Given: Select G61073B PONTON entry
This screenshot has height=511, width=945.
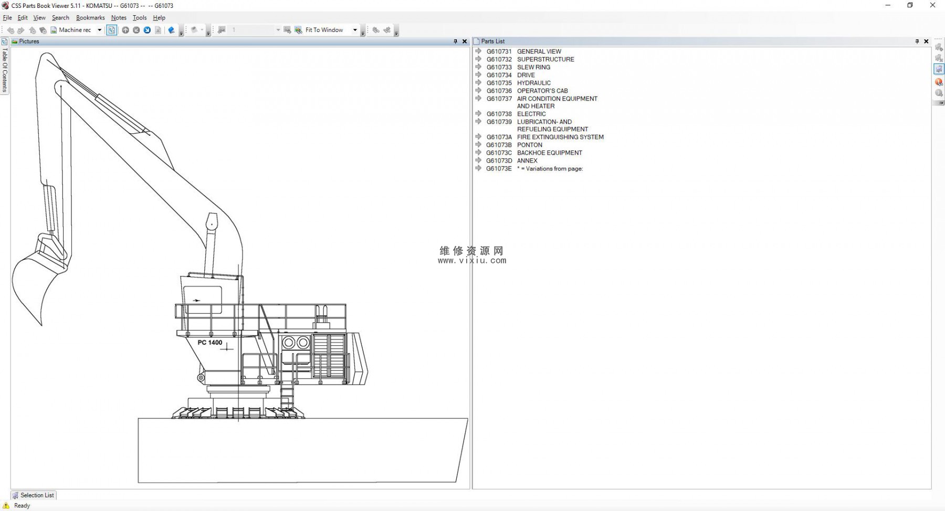Looking at the screenshot, I should pyautogui.click(x=514, y=145).
